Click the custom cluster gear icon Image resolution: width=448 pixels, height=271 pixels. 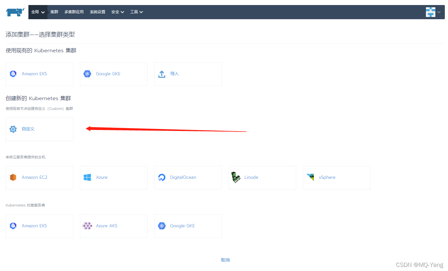click(x=13, y=129)
